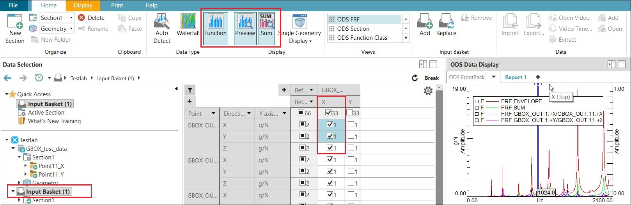Select the ODS Function Class view

(364, 38)
